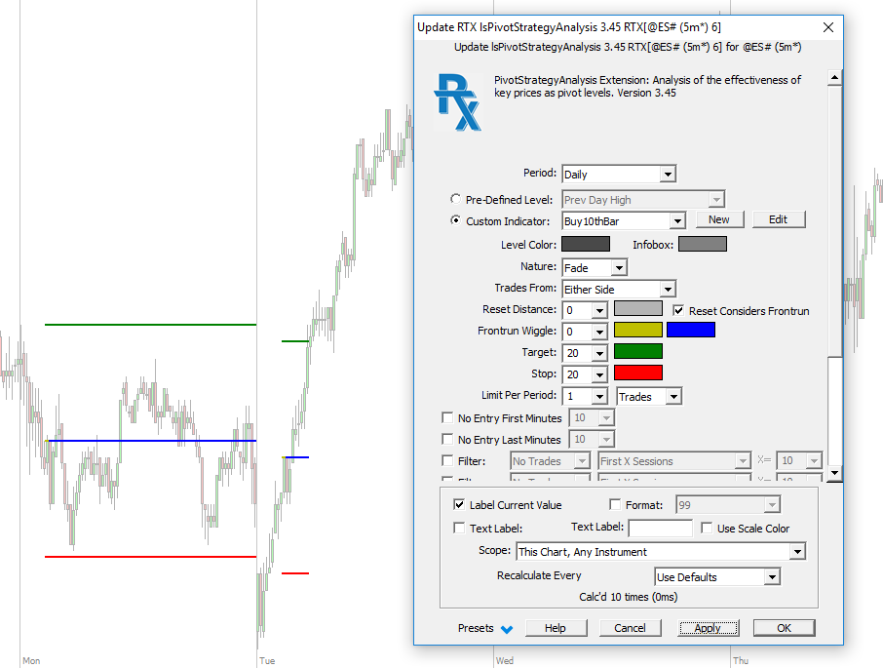The height and width of the screenshot is (668, 883).
Task: Uncheck Label Current Value option
Action: pos(460,505)
